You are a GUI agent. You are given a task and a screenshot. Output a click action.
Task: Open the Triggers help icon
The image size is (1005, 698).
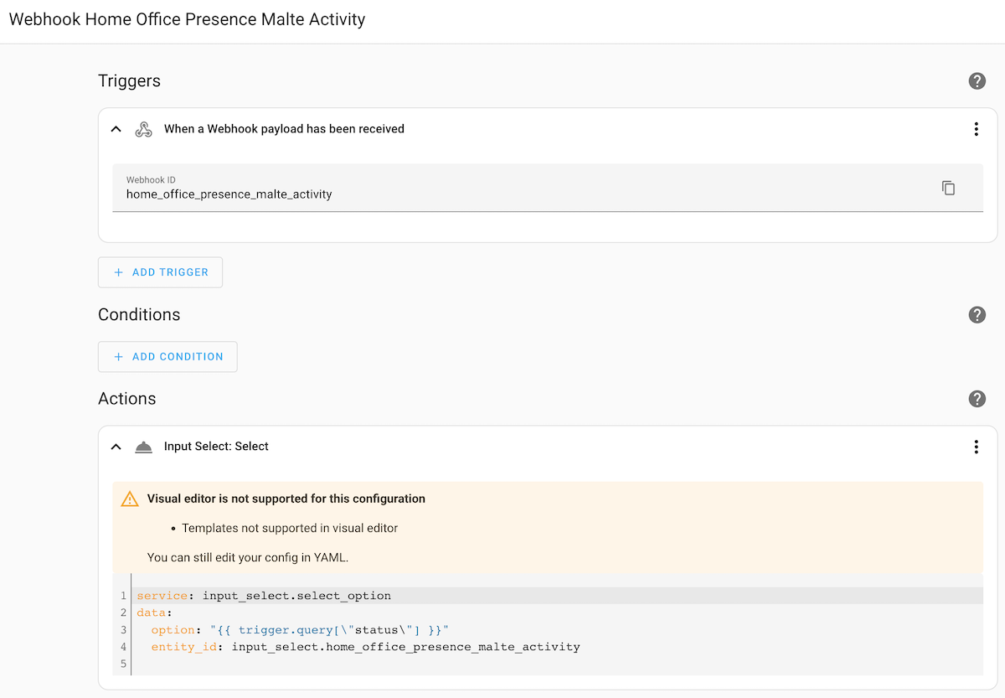point(977,80)
